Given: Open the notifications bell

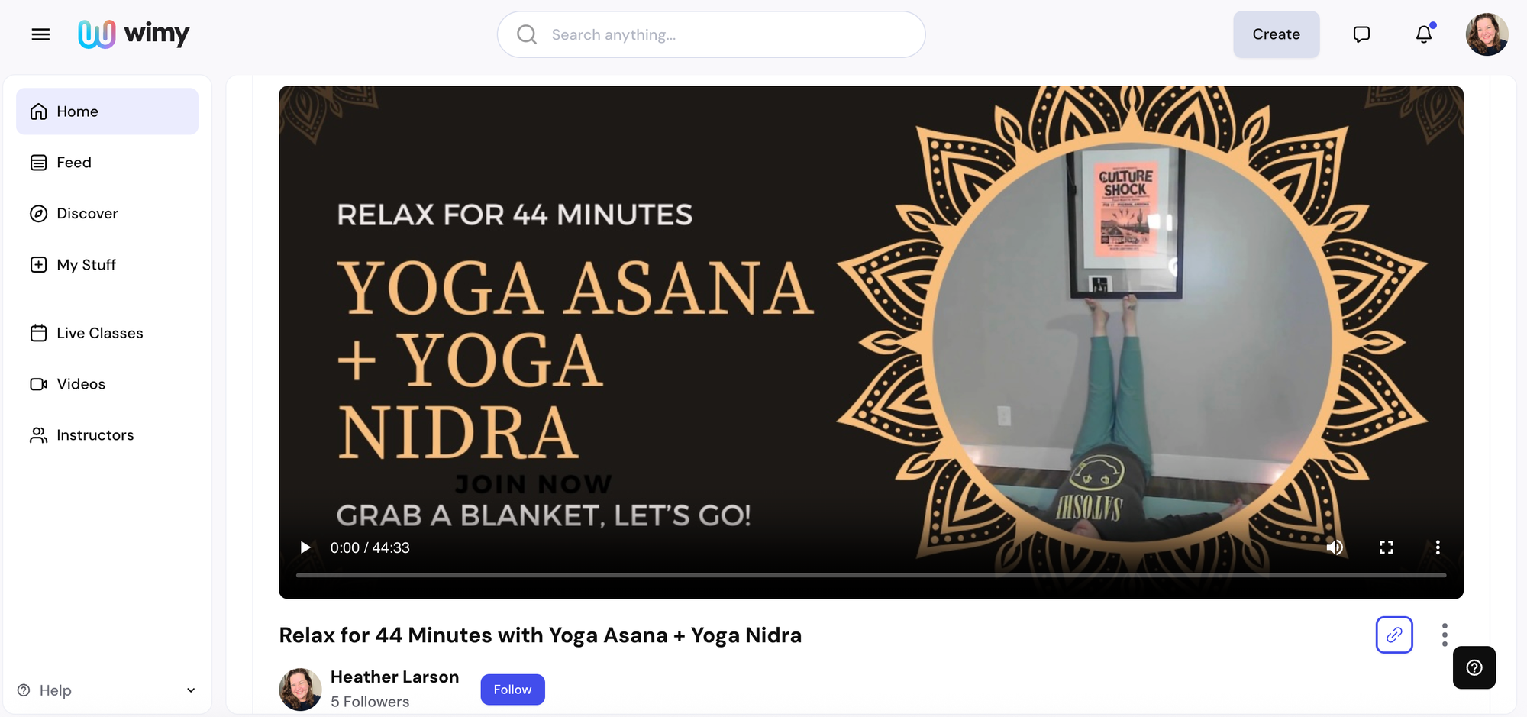Looking at the screenshot, I should click(x=1424, y=34).
